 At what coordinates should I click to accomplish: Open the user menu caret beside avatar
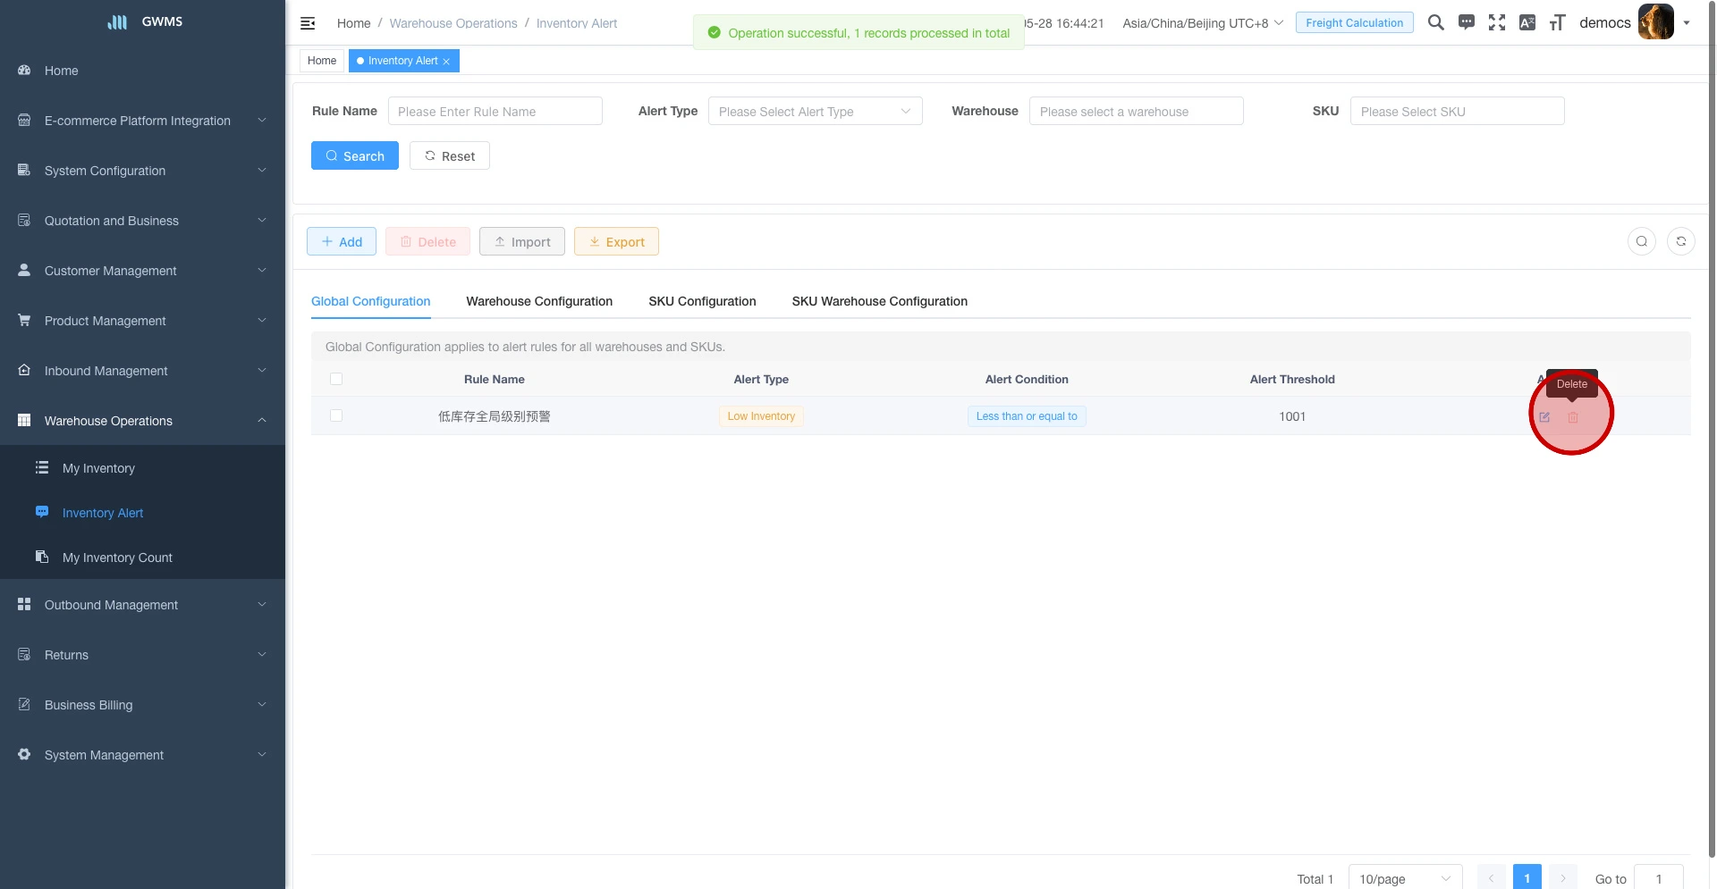(x=1687, y=23)
